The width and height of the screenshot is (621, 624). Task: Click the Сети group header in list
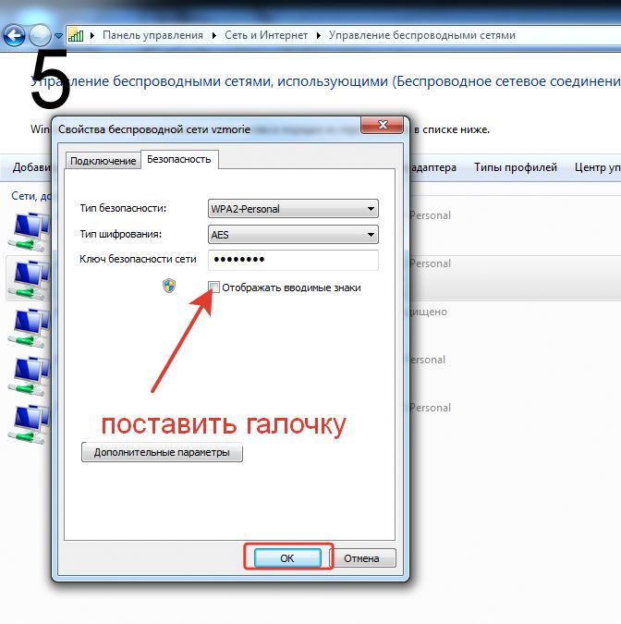coord(31,196)
